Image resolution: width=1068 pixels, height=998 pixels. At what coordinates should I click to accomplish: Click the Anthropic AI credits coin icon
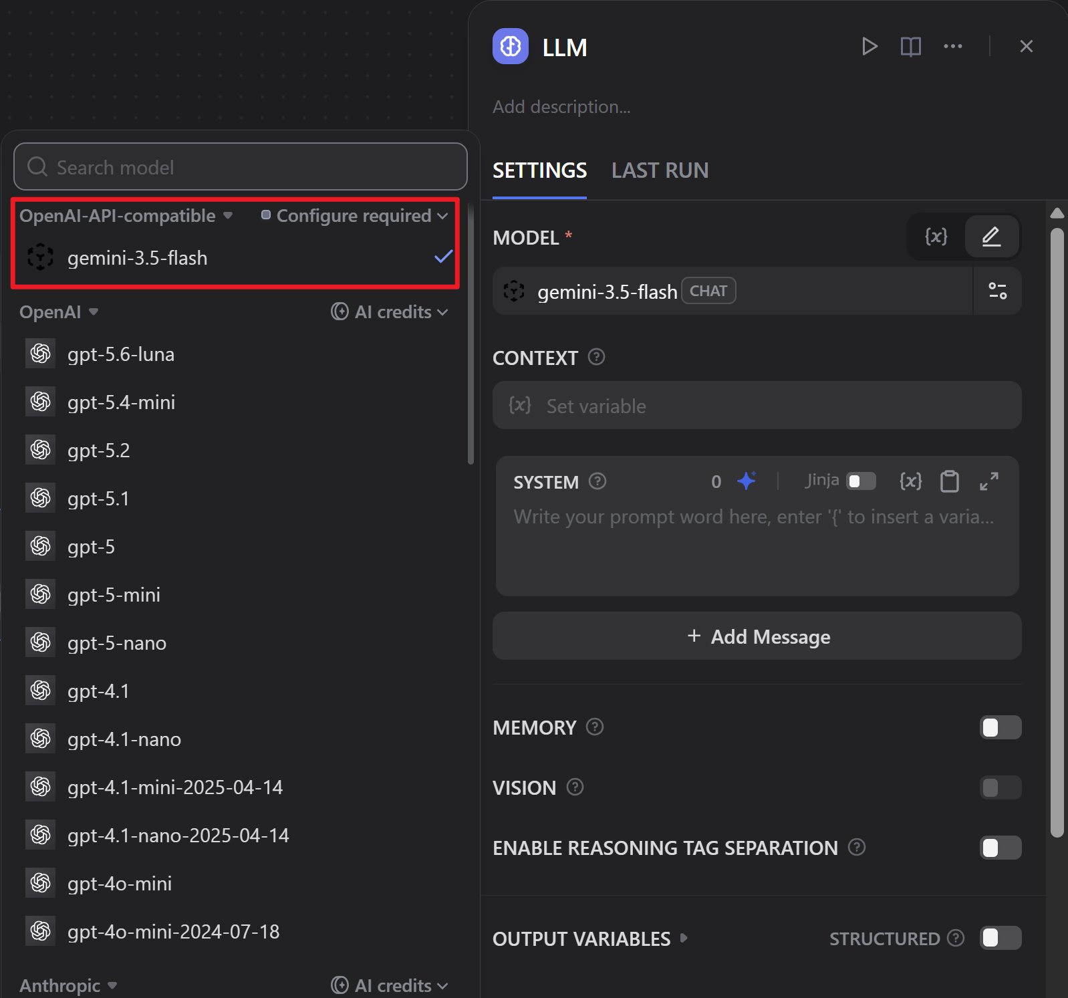[x=340, y=985]
